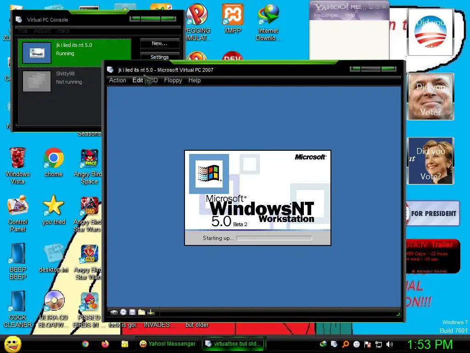Click the floppy disk icon in VM status bar

tap(132, 312)
